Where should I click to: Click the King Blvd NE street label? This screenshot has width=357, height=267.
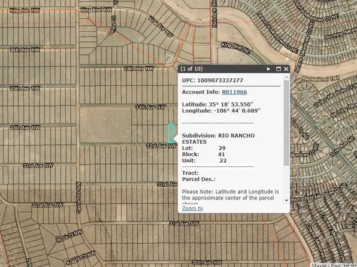[x=236, y=48]
